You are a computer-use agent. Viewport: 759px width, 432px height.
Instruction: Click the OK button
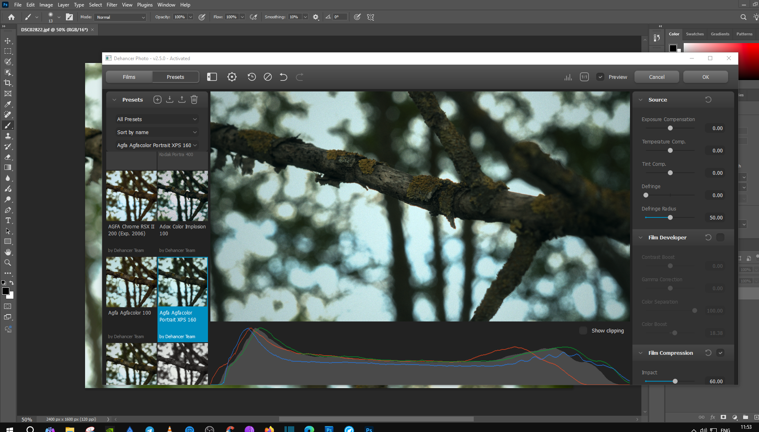pos(705,77)
